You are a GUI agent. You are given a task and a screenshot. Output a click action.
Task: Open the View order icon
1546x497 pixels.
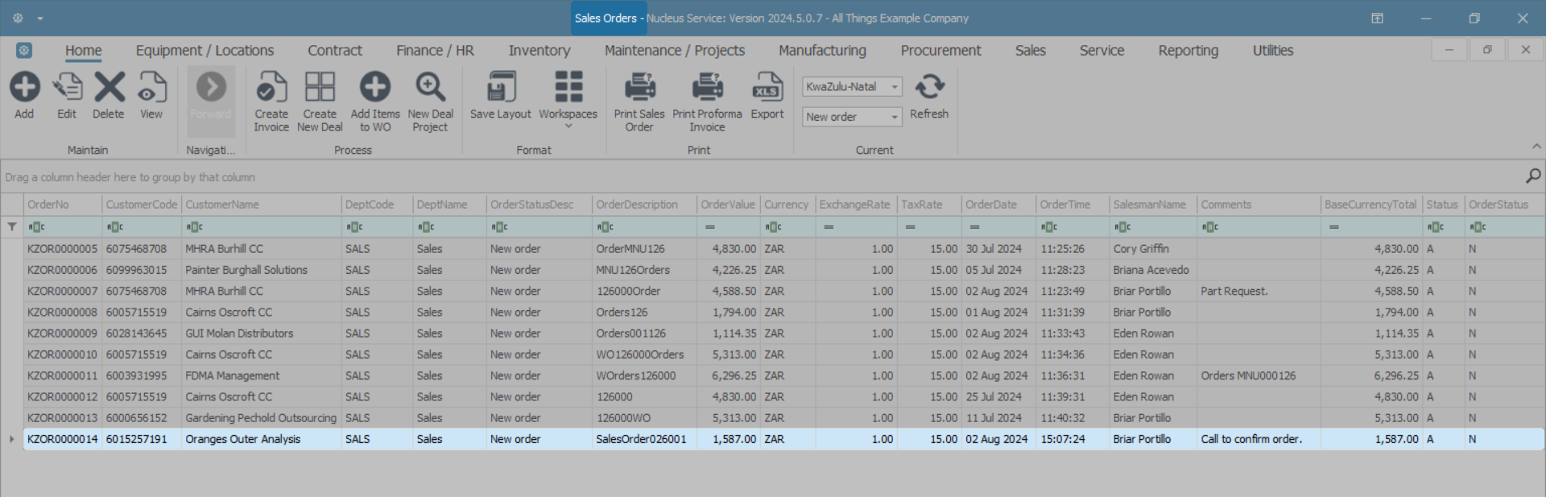[151, 88]
